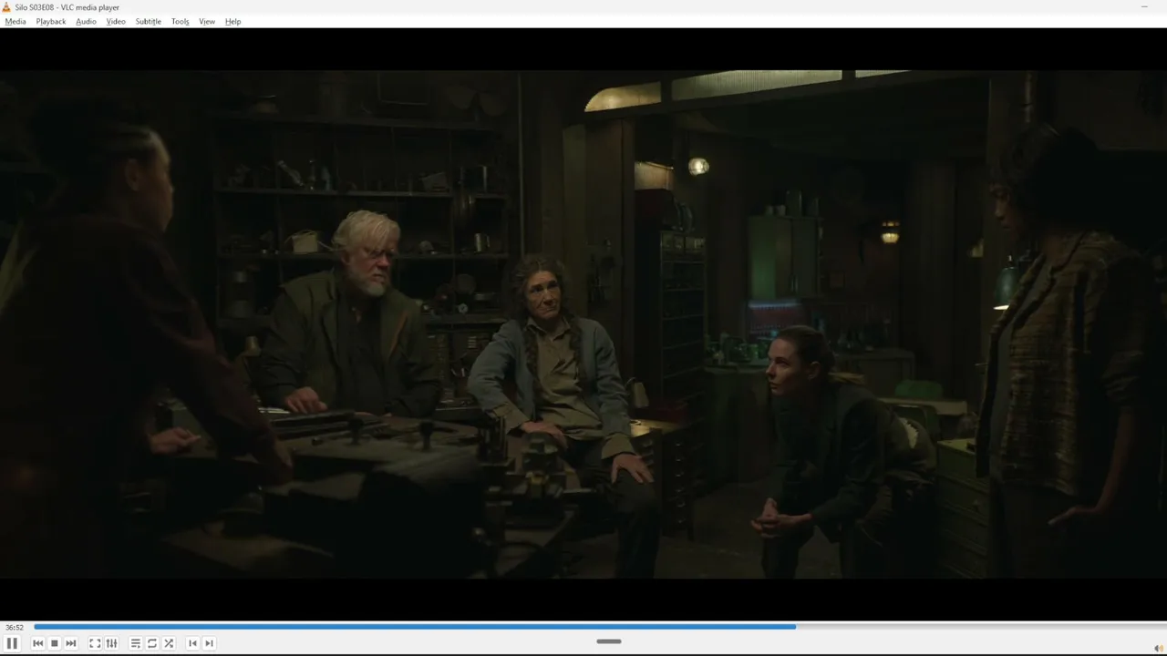Open the Video menu
1167x656 pixels.
pyautogui.click(x=116, y=22)
